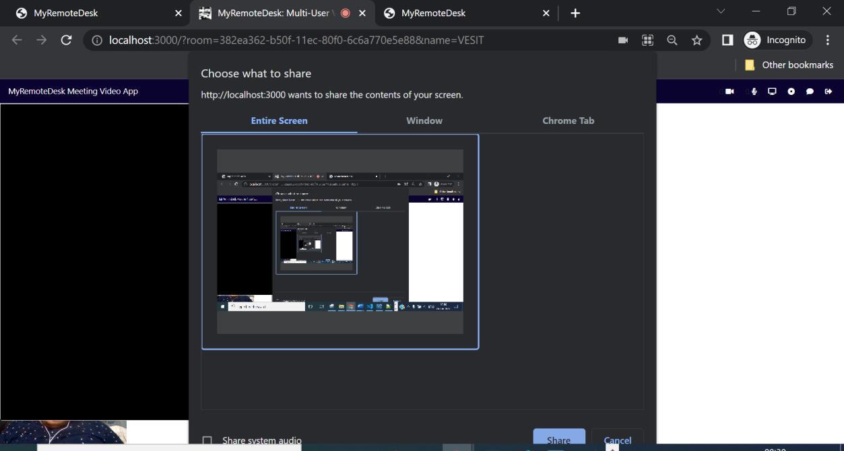The image size is (844, 451).
Task: Mute the microphone in meeting bar
Action: [x=754, y=92]
